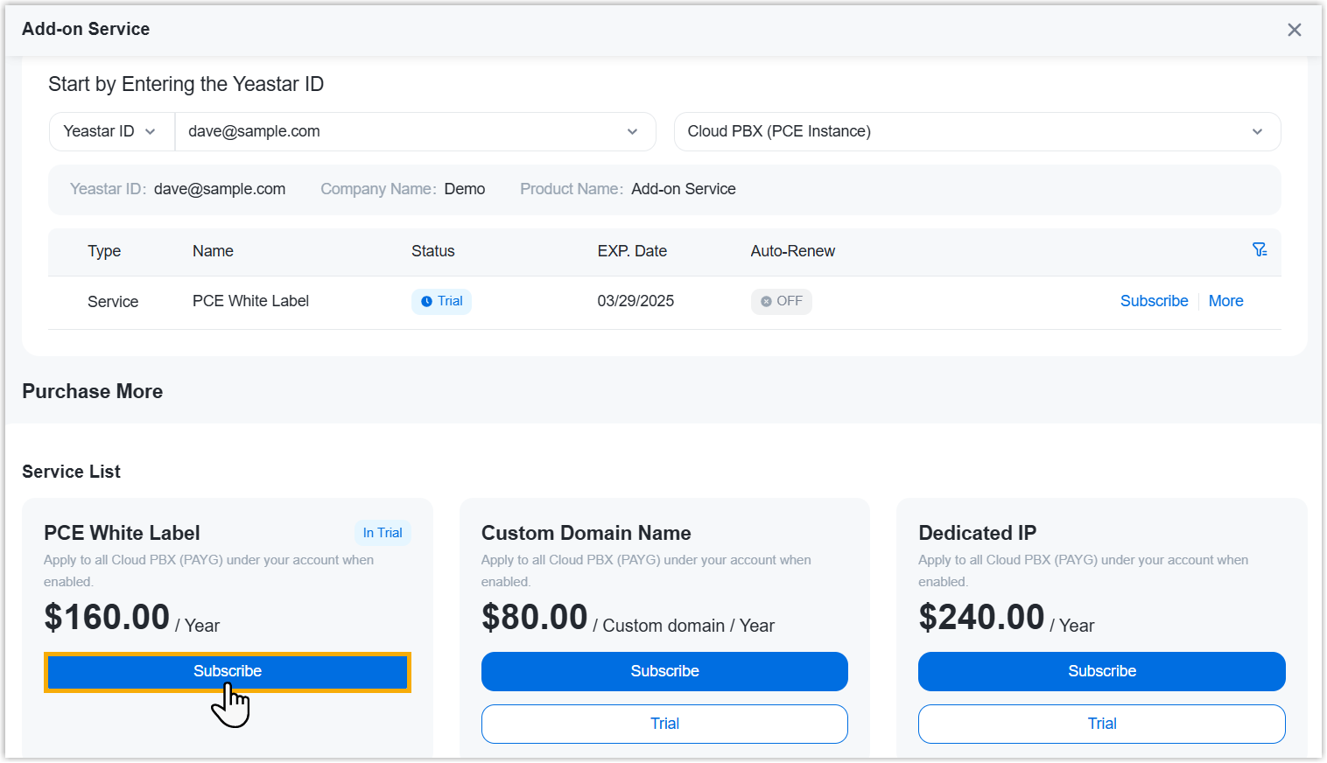
Task: Subscribe to PCE White Label at $160
Action: click(x=228, y=672)
